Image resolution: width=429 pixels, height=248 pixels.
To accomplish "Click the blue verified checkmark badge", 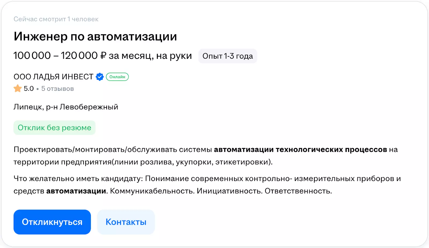I will [100, 77].
